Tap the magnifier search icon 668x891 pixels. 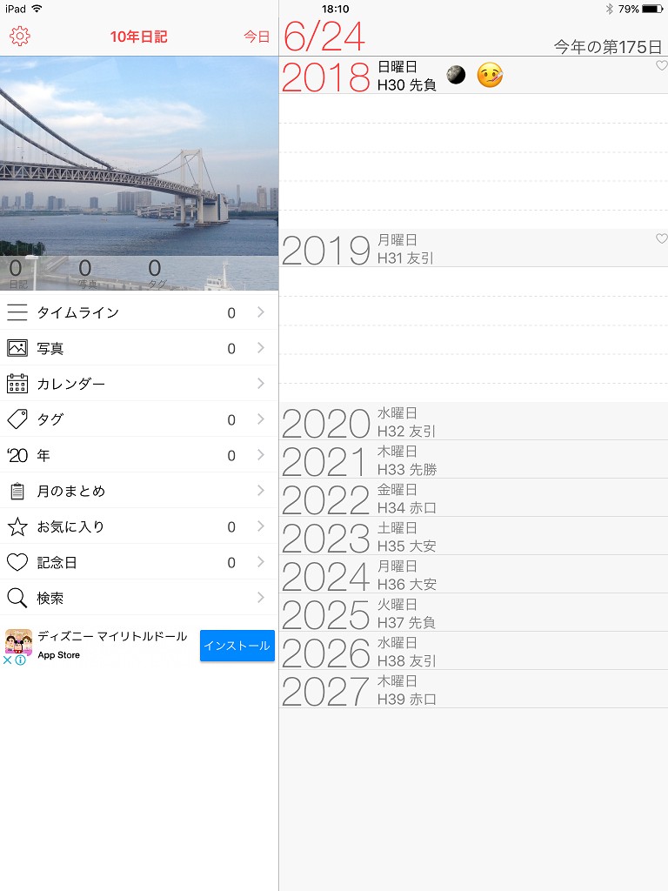click(x=17, y=599)
